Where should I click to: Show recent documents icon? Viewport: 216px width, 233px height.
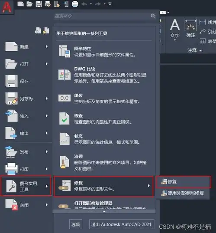(x=38, y=30)
